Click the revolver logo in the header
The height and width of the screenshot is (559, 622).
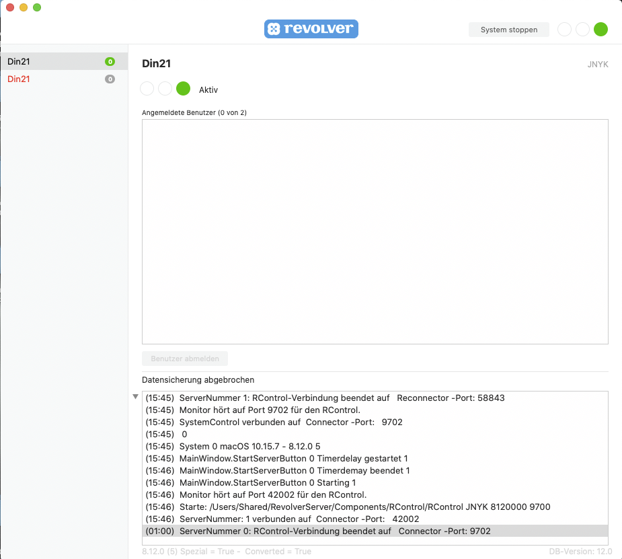(311, 29)
